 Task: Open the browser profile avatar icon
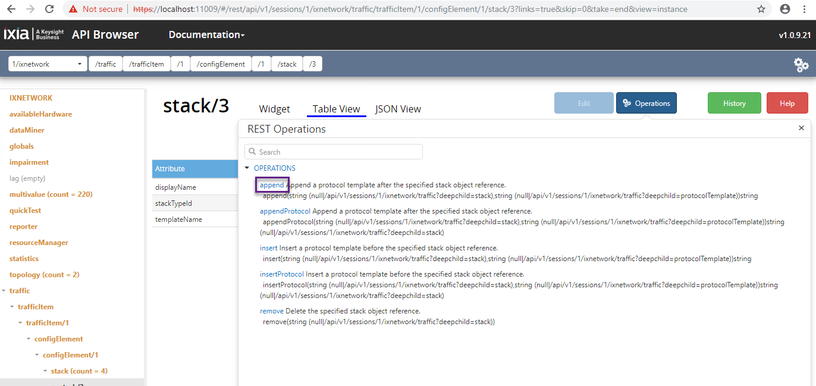coord(785,9)
